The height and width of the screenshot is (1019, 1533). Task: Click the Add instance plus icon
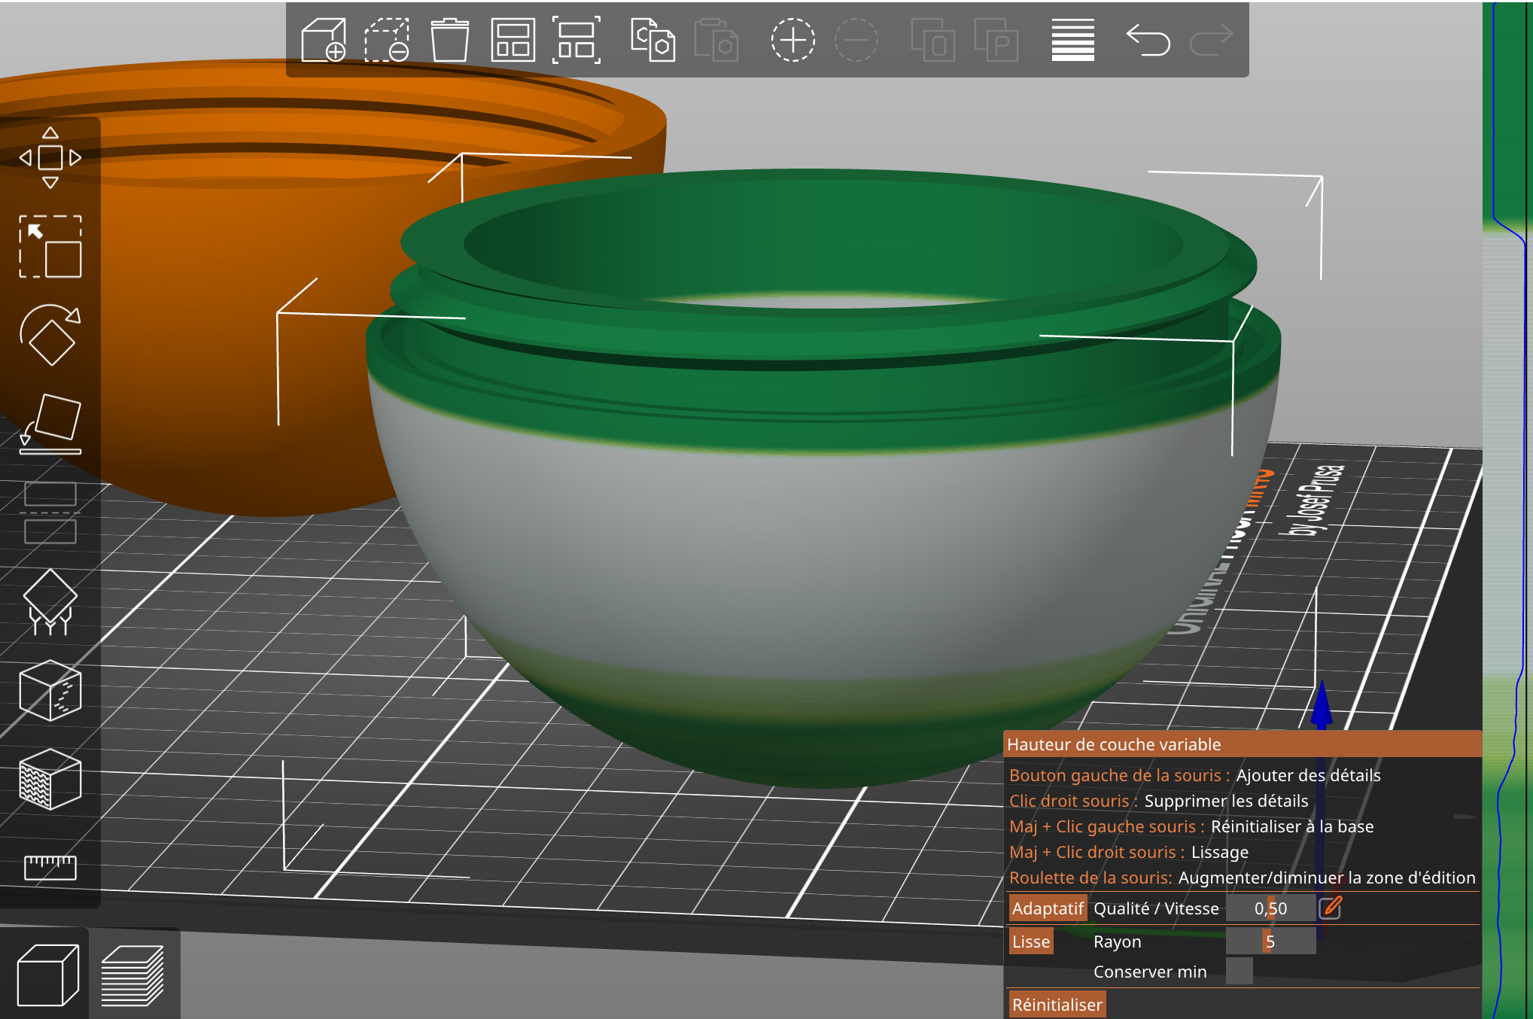click(792, 39)
